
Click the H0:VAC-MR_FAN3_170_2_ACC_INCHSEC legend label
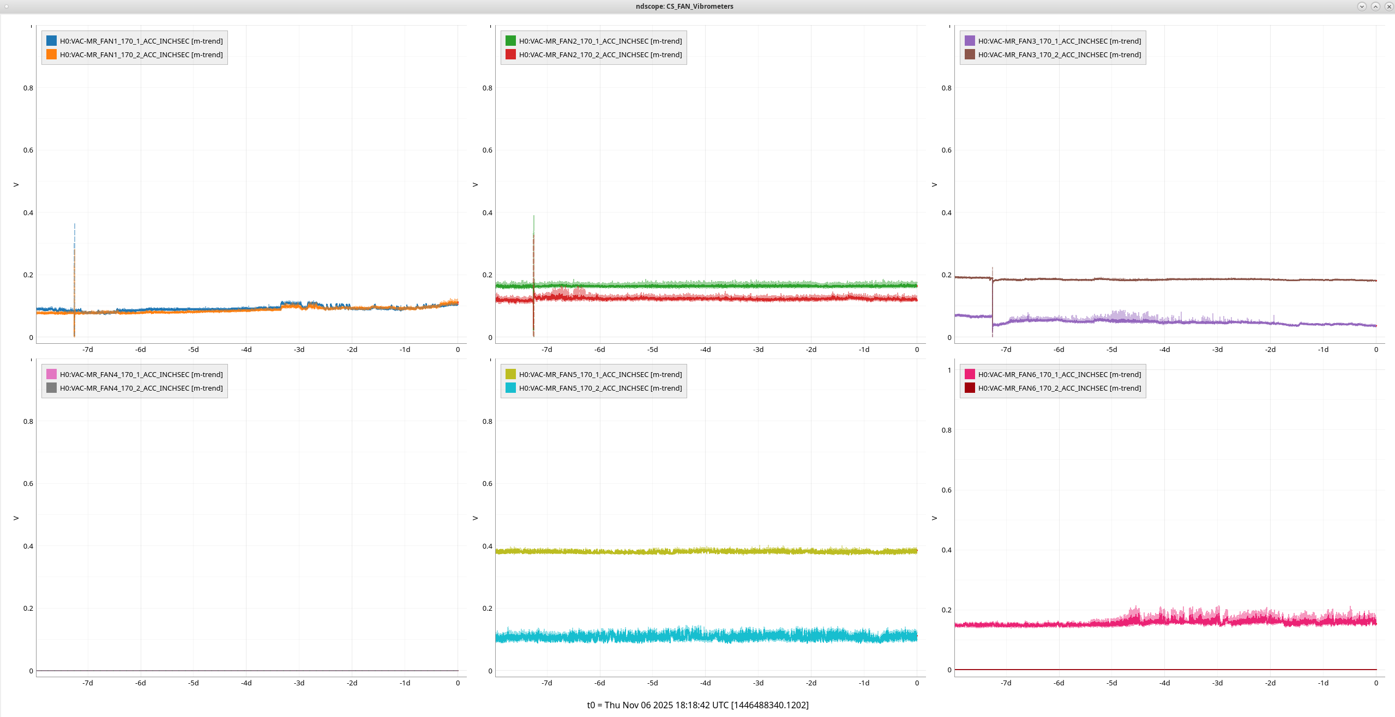[x=1059, y=54]
